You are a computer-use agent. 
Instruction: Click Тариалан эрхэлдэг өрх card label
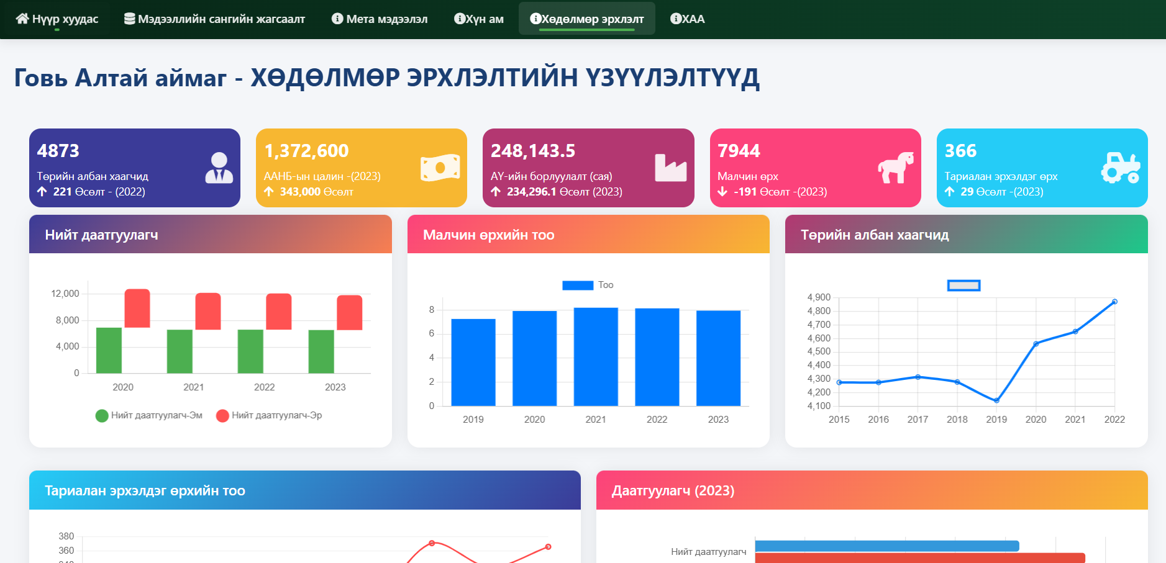tap(1001, 176)
